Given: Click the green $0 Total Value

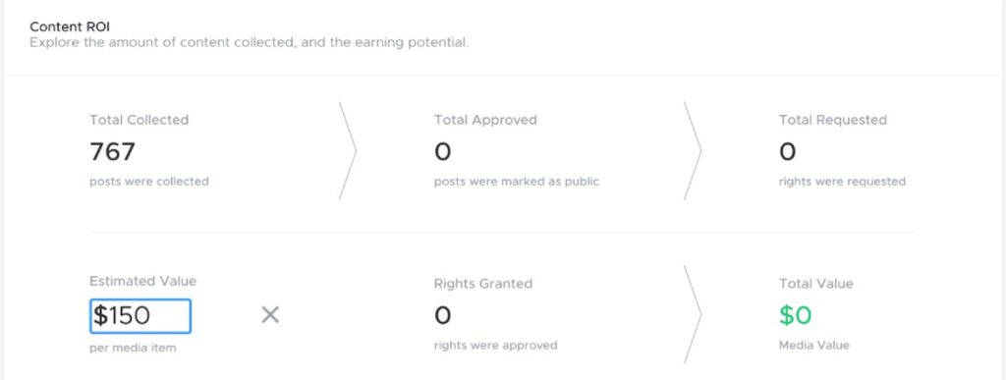Looking at the screenshot, I should [796, 315].
